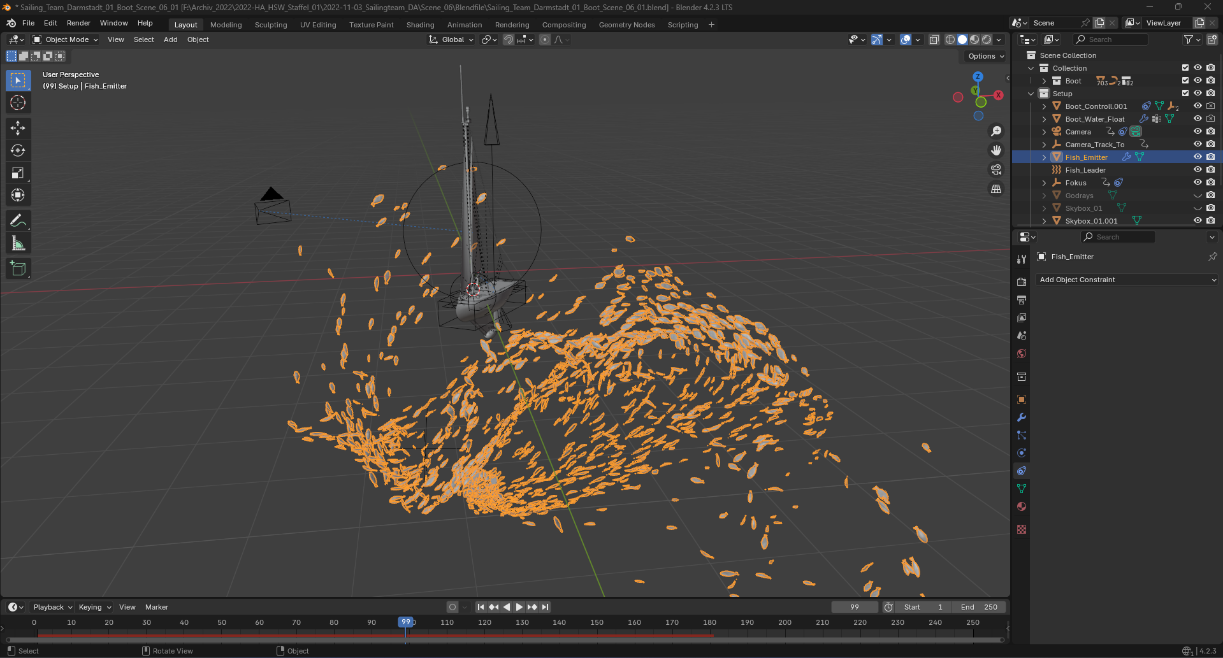Select Solid viewport shading sphere
Viewport: 1223px width, 658px height.
962,39
